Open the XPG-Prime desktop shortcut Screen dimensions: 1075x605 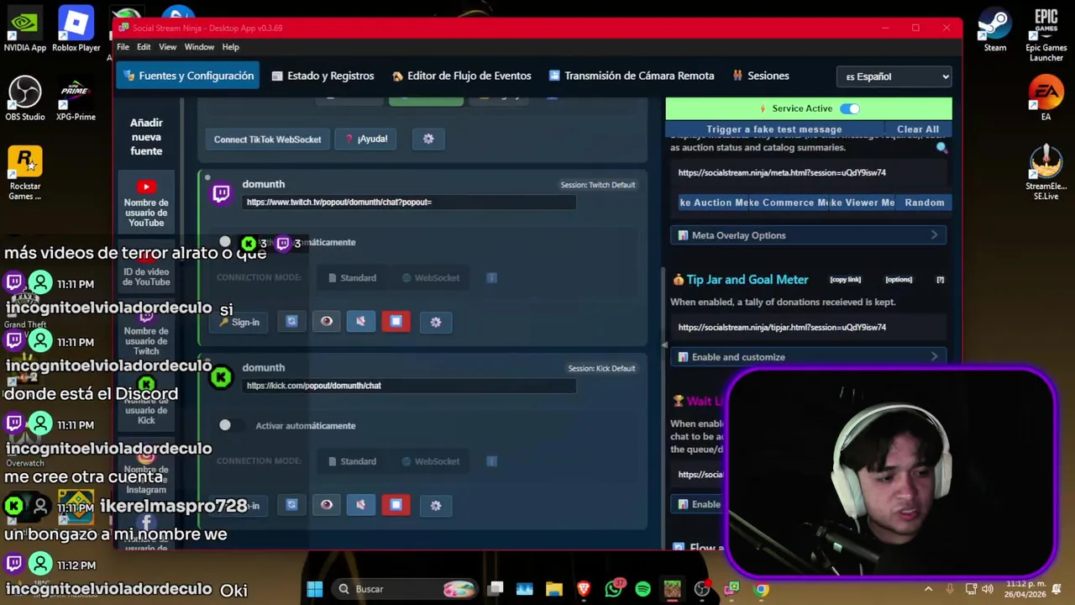[x=76, y=99]
